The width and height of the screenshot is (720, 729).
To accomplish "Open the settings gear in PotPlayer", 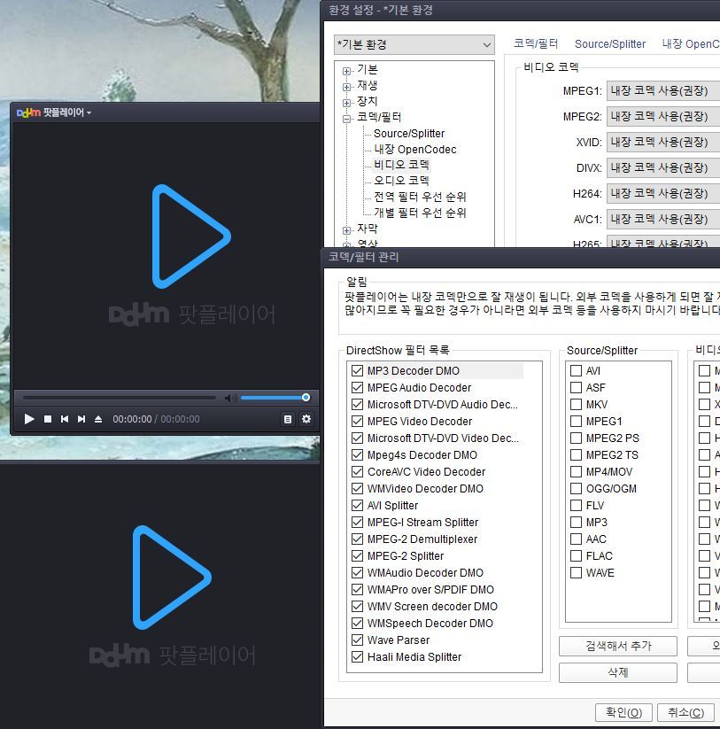I will [306, 419].
